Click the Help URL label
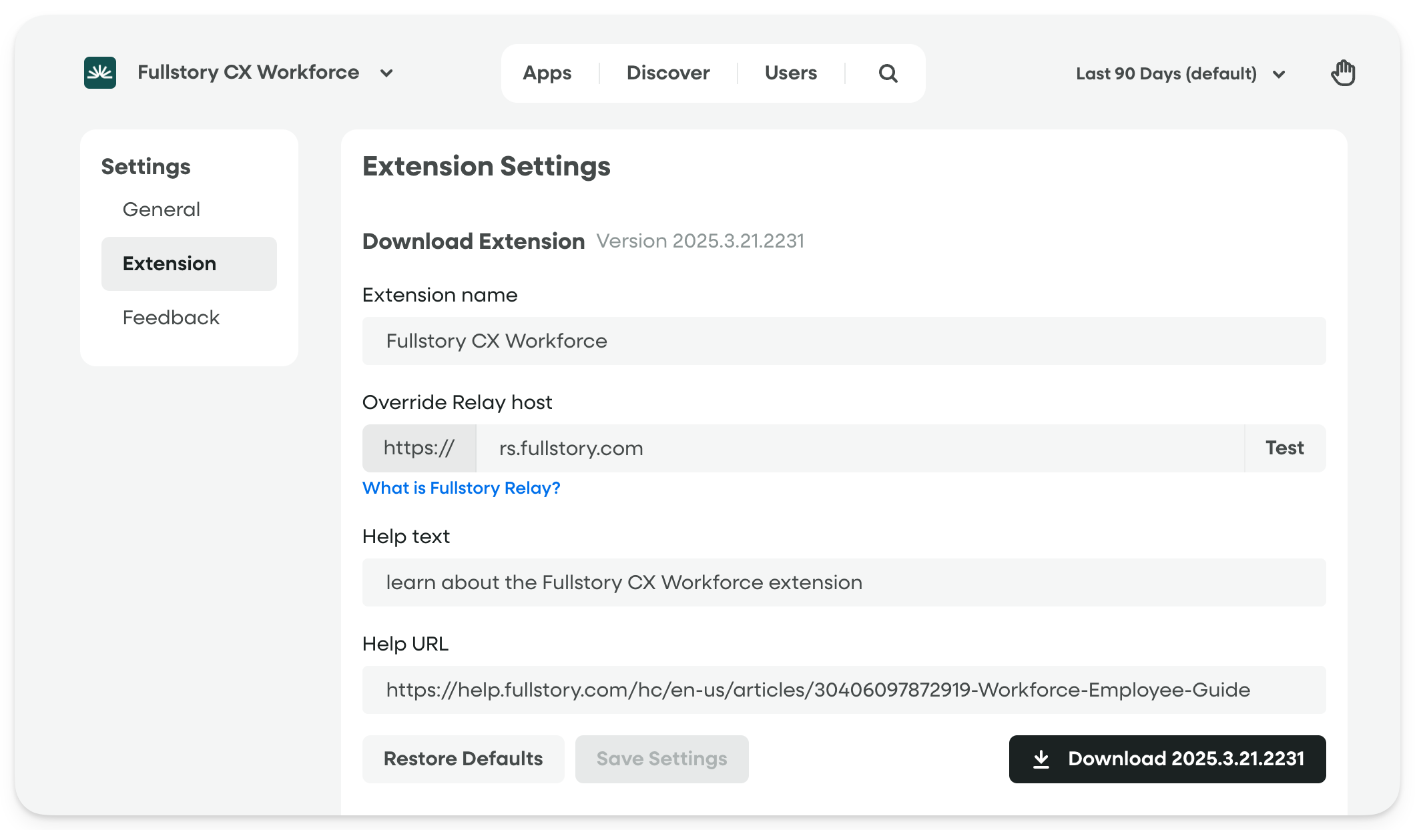The height and width of the screenshot is (830, 1415). (x=405, y=644)
